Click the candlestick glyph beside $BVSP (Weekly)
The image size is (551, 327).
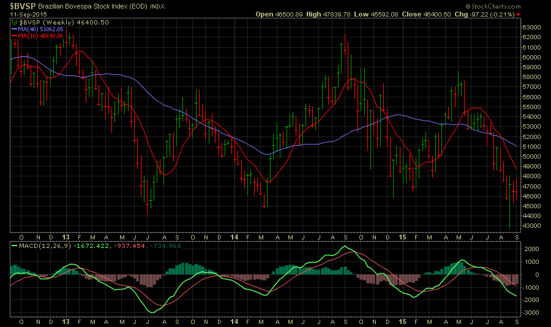tap(13, 21)
